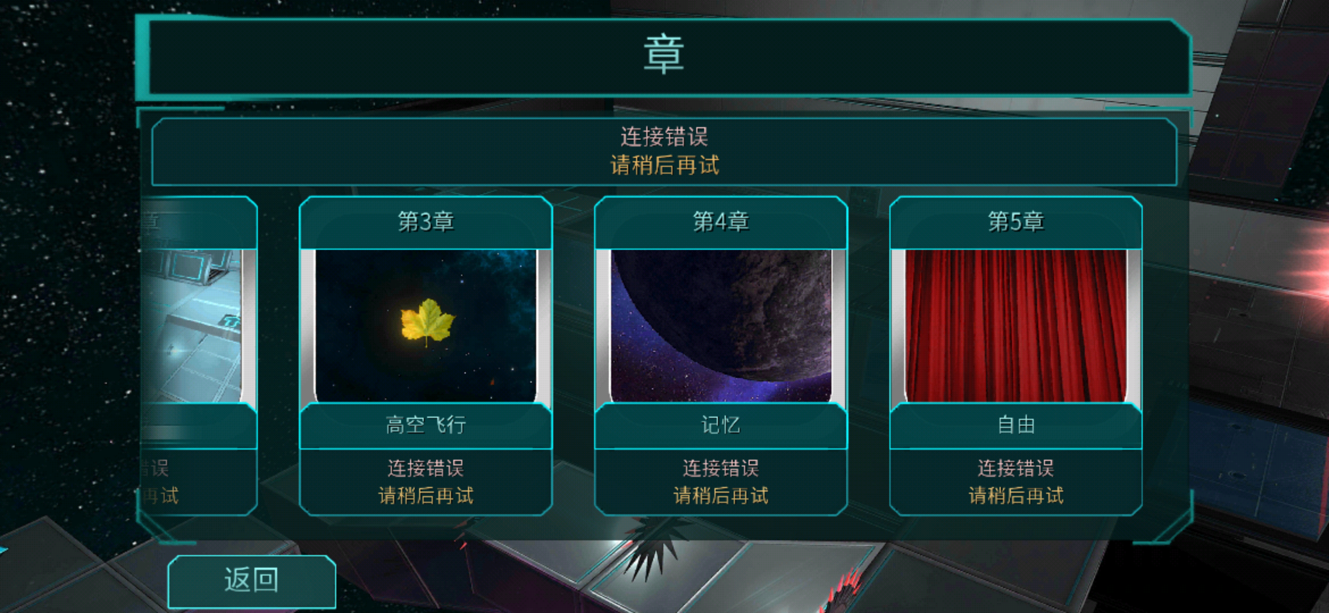Tap 连接错误 status under chapter 3
This screenshot has height=613, width=1329.
point(426,469)
